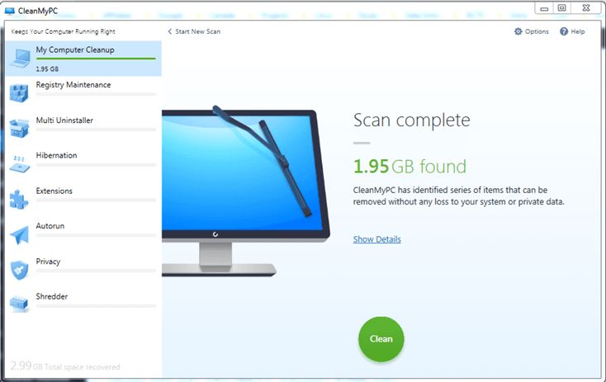
Task: Click the Shredder icon in sidebar
Action: pyautogui.click(x=19, y=304)
